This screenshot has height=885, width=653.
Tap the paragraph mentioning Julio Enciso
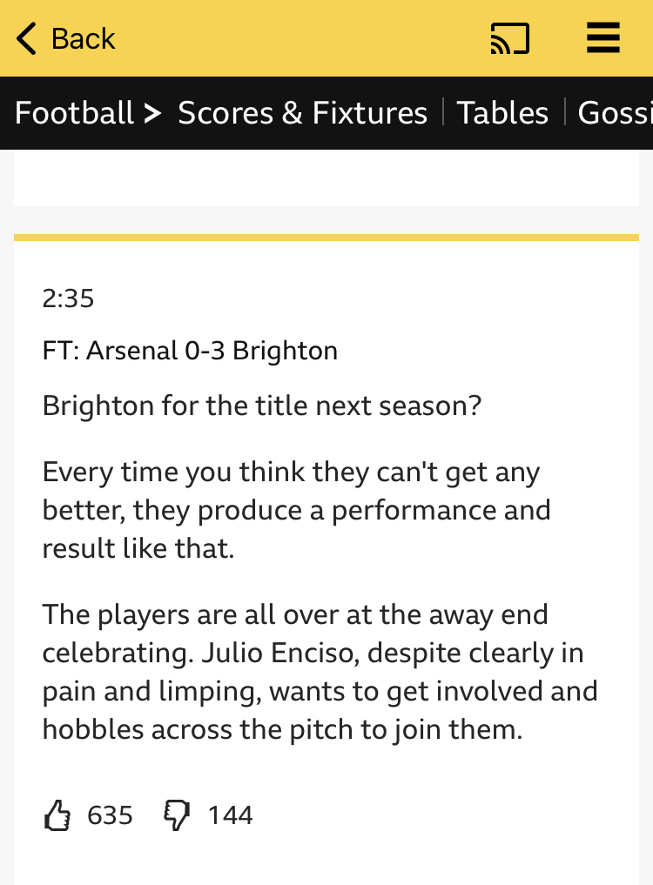point(320,672)
